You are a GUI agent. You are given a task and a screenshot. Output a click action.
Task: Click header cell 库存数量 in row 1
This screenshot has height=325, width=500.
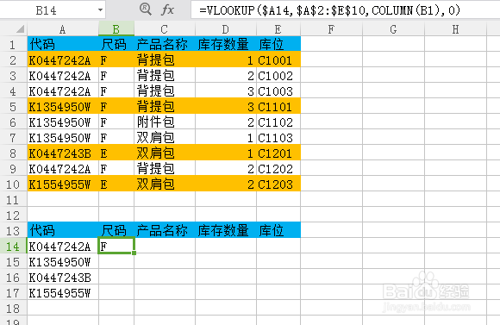(226, 44)
